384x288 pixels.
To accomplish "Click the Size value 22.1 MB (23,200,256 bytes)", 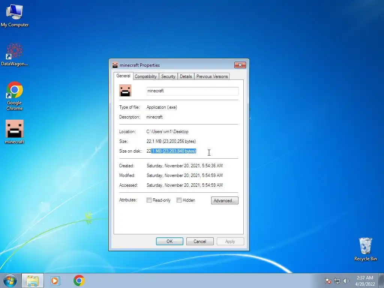I will (x=171, y=141).
